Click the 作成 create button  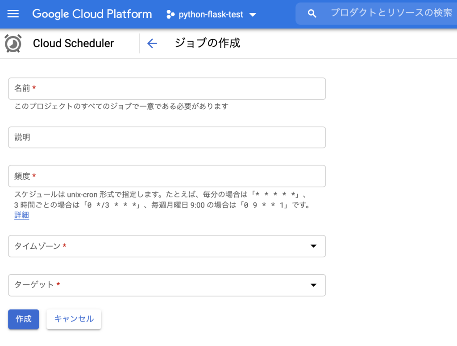24,319
